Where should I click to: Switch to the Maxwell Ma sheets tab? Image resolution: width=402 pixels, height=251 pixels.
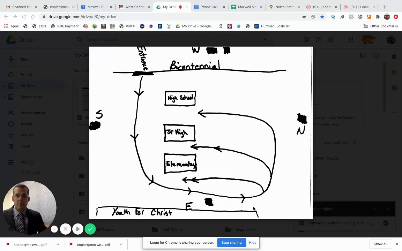247,7
